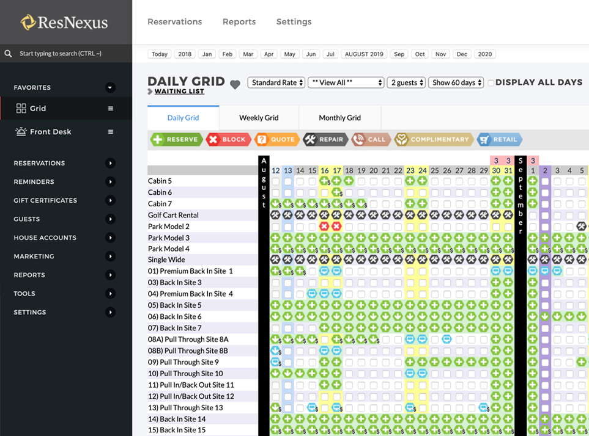This screenshot has height=436, width=589.
Task: Switch to the Weekly Grid tab
Action: [x=259, y=117]
